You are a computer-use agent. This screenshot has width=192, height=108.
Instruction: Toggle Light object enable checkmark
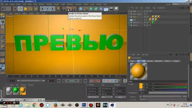click(148, 11)
